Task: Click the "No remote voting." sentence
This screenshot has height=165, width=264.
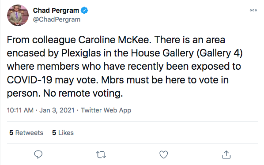Action: click(x=83, y=93)
